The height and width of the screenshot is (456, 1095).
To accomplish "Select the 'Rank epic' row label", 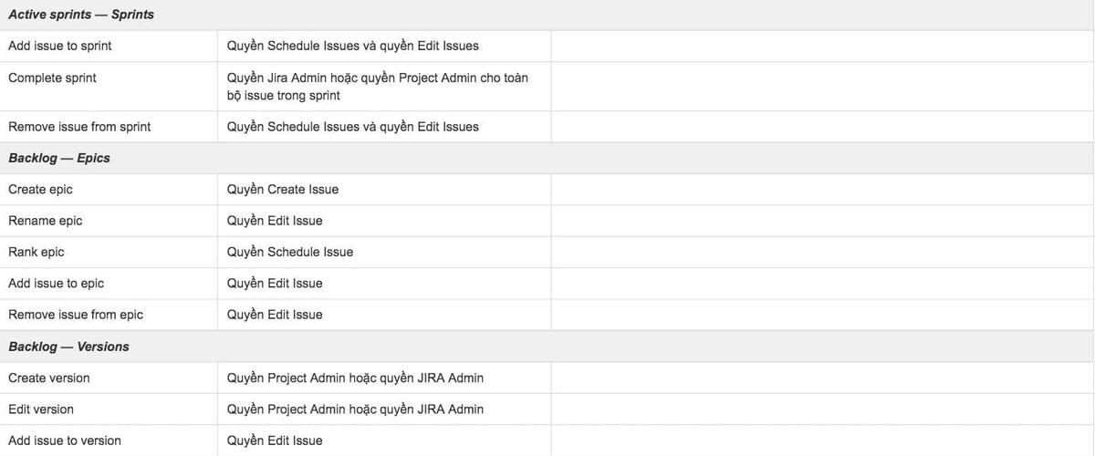I will click(x=36, y=252).
